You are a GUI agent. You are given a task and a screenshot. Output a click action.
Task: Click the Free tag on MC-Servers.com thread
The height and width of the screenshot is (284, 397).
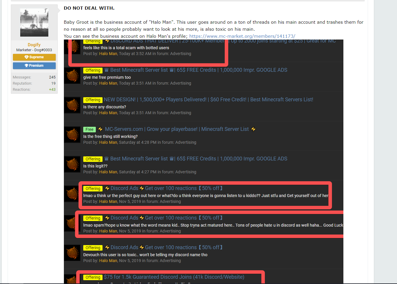point(89,129)
